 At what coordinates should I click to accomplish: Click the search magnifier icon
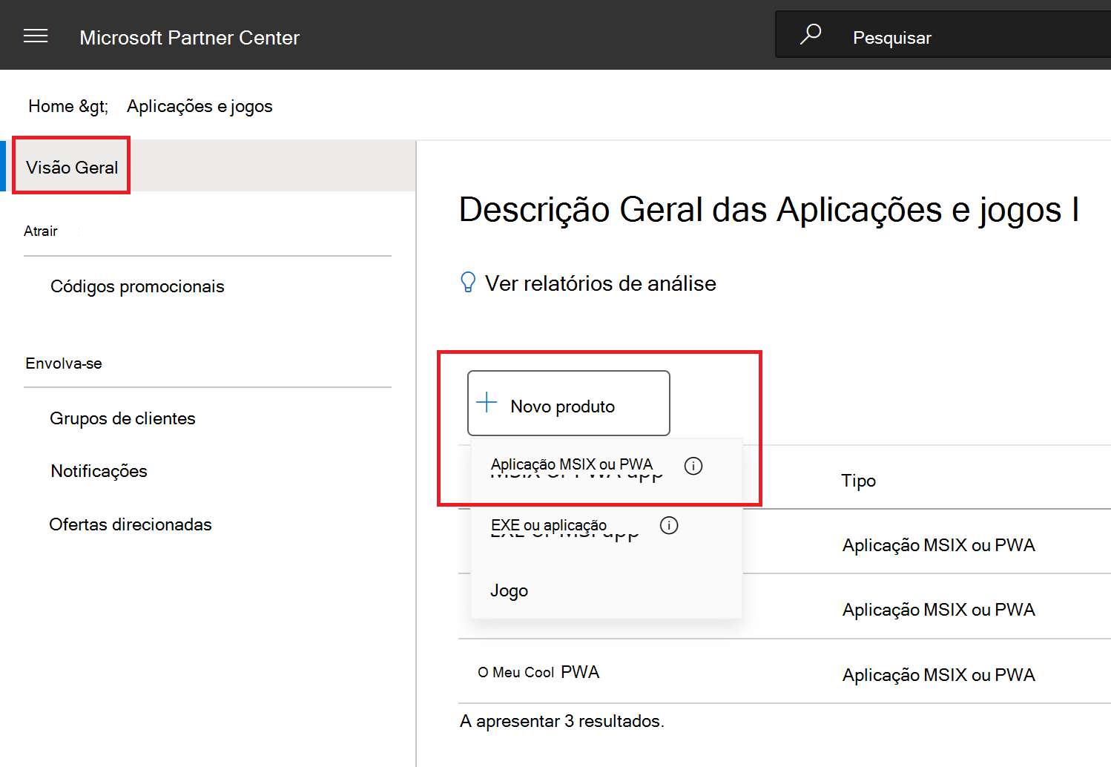point(811,34)
